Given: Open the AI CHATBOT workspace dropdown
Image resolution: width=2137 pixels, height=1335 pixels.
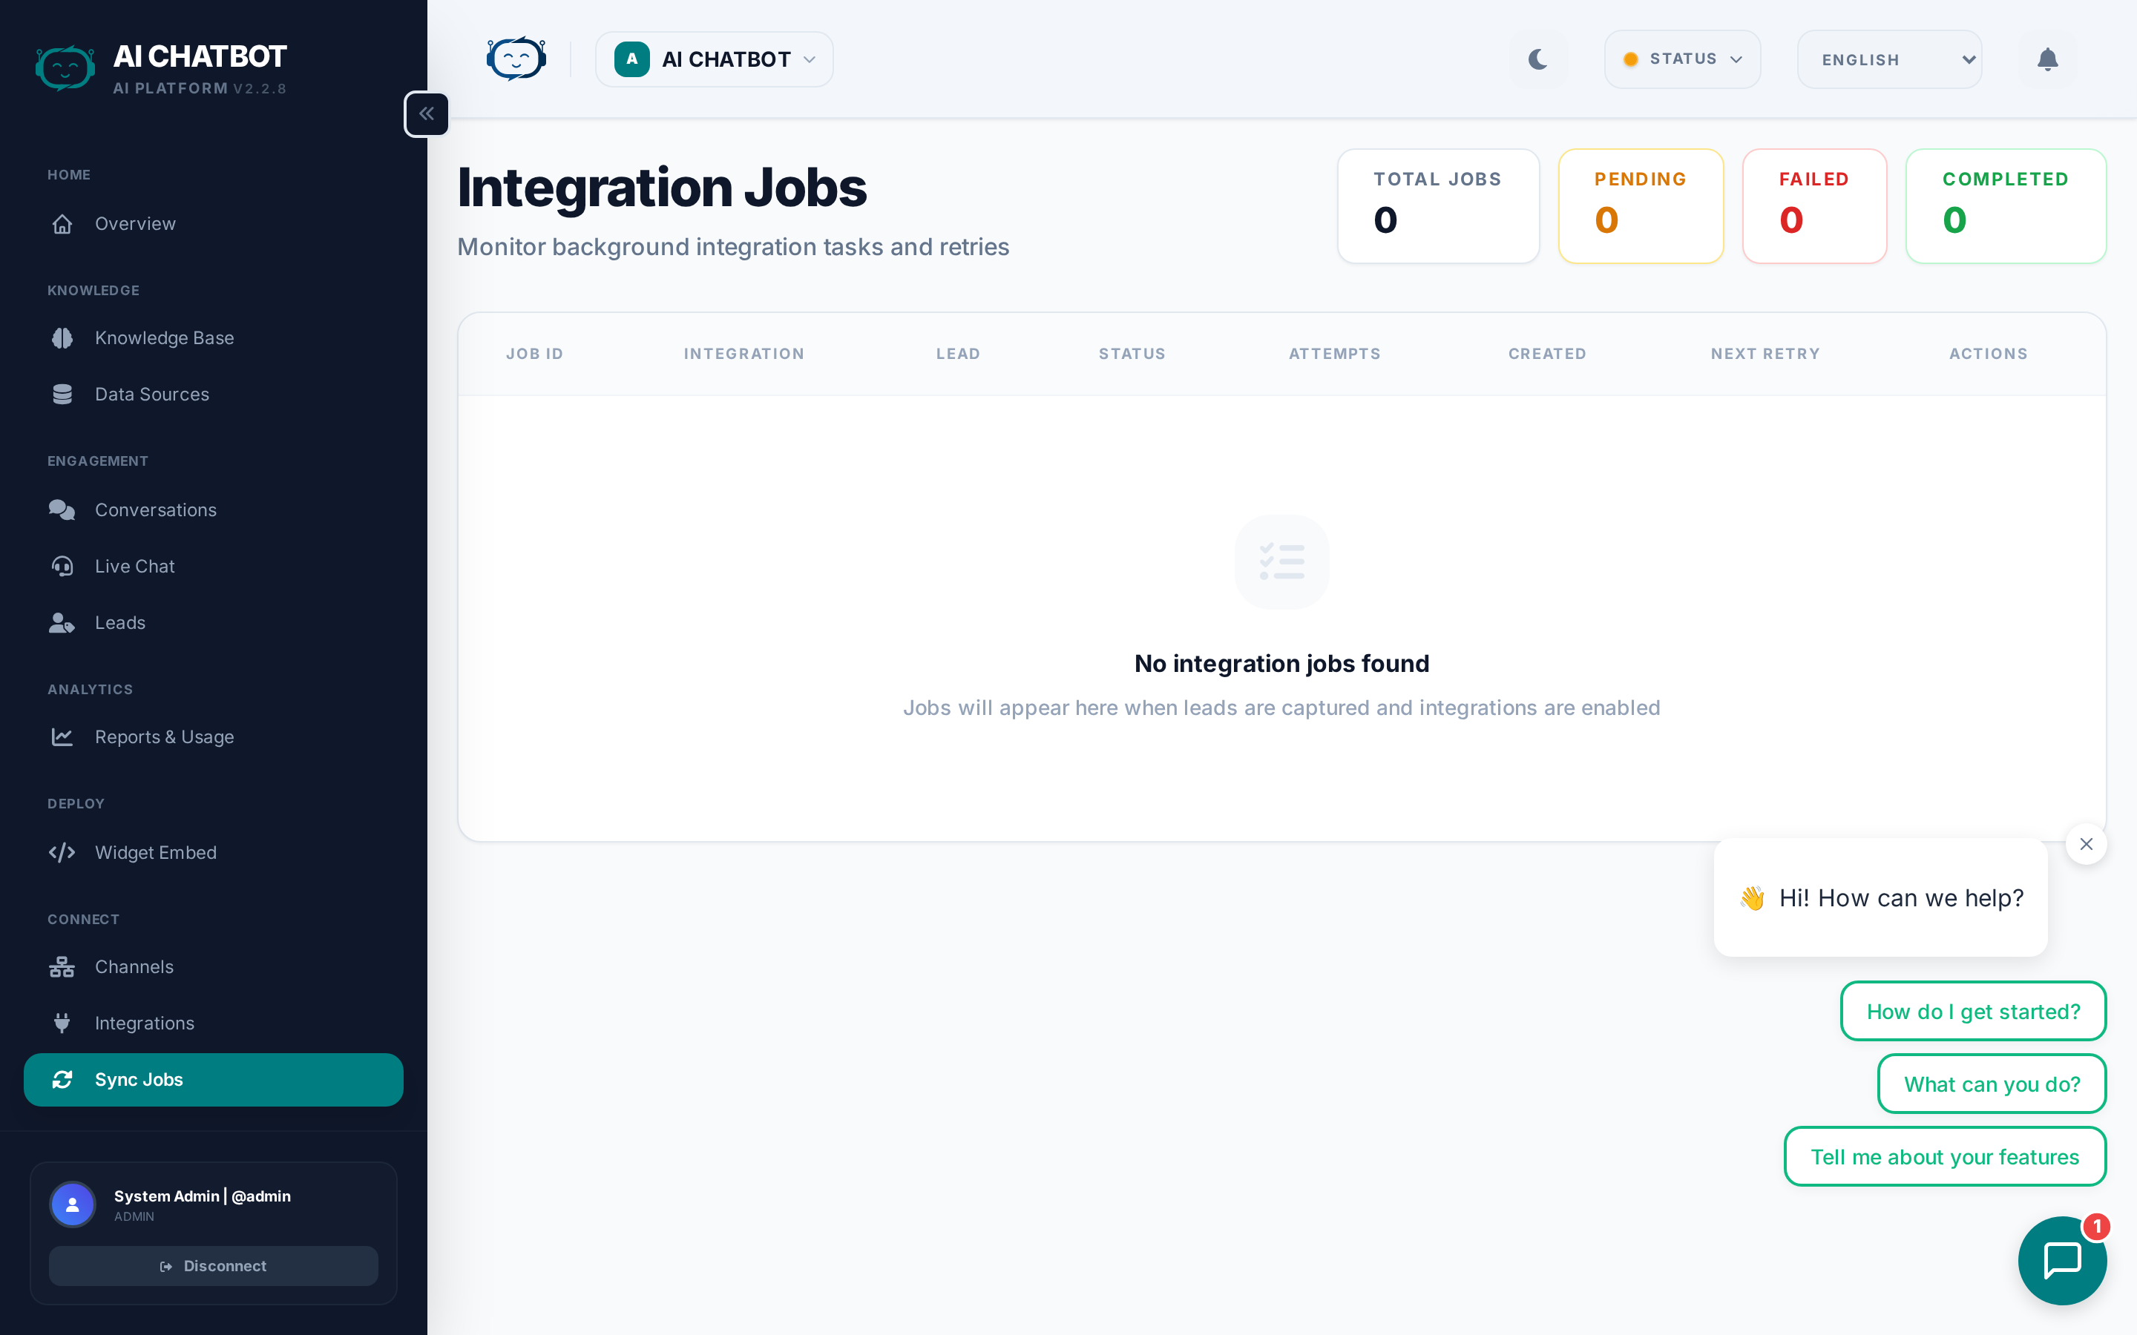Looking at the screenshot, I should [714, 59].
